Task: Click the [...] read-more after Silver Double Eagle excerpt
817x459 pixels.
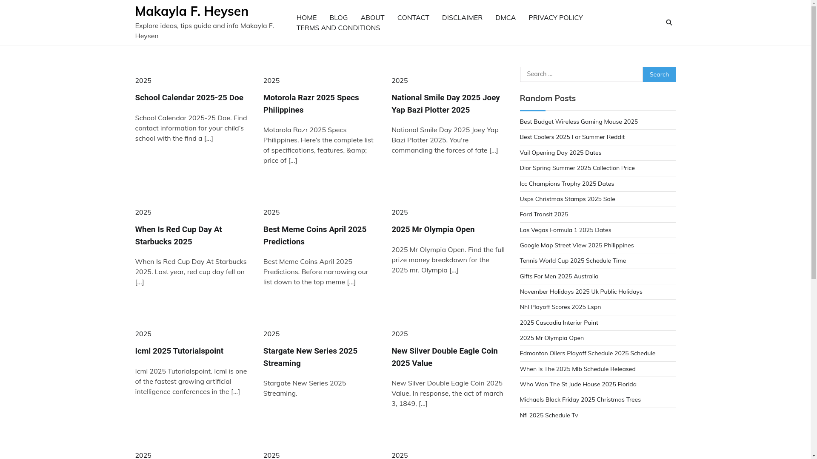Action: click(423, 403)
